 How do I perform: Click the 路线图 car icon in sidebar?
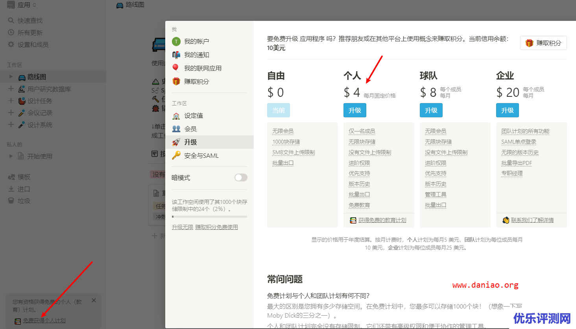22,77
